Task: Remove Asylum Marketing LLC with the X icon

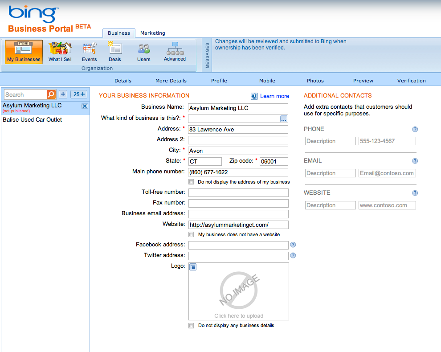Action: (x=84, y=106)
